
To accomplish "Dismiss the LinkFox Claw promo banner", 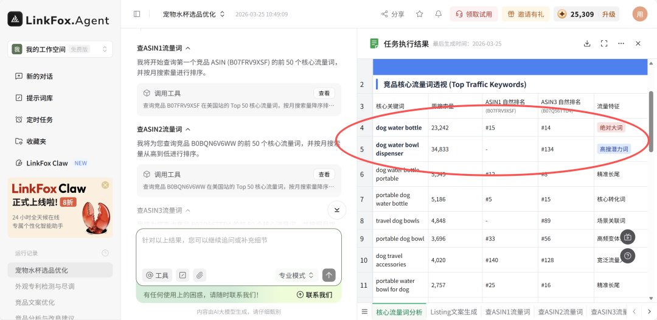I will tap(105, 185).
